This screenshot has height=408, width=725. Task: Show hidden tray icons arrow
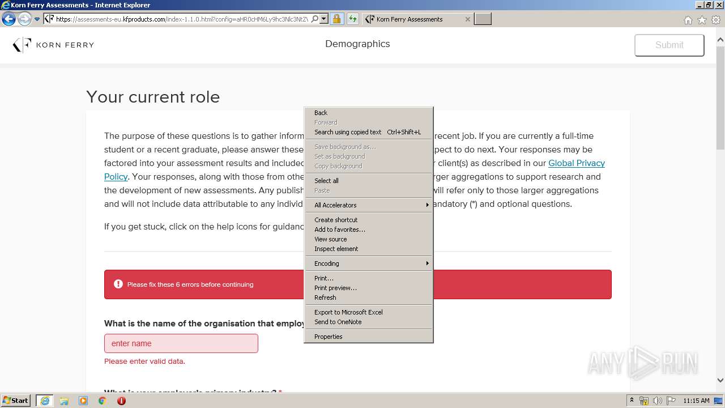pyautogui.click(x=632, y=401)
